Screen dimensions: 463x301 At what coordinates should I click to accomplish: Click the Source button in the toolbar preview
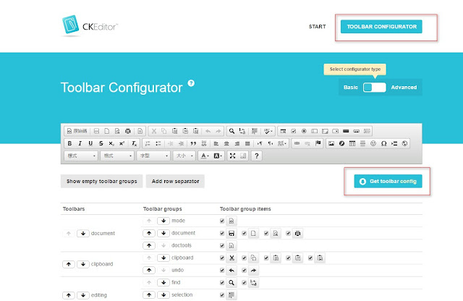coord(77,131)
